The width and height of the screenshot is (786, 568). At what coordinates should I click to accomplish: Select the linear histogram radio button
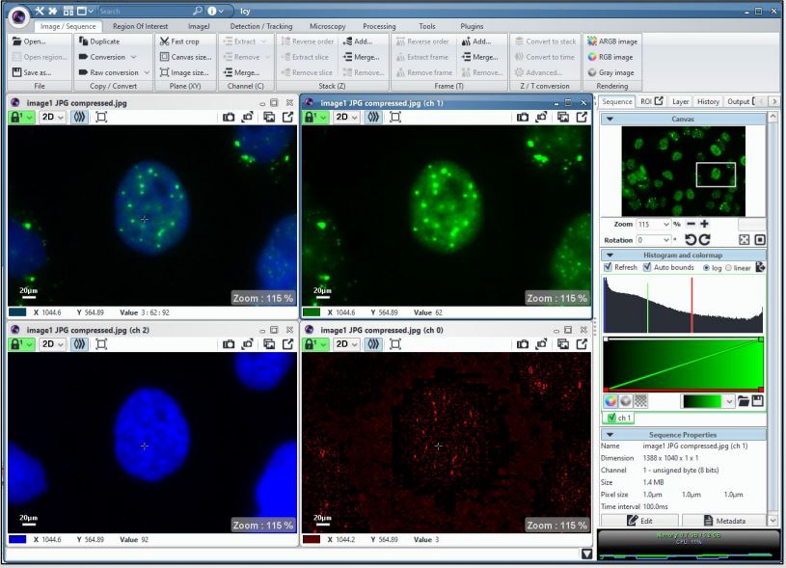coord(728,267)
